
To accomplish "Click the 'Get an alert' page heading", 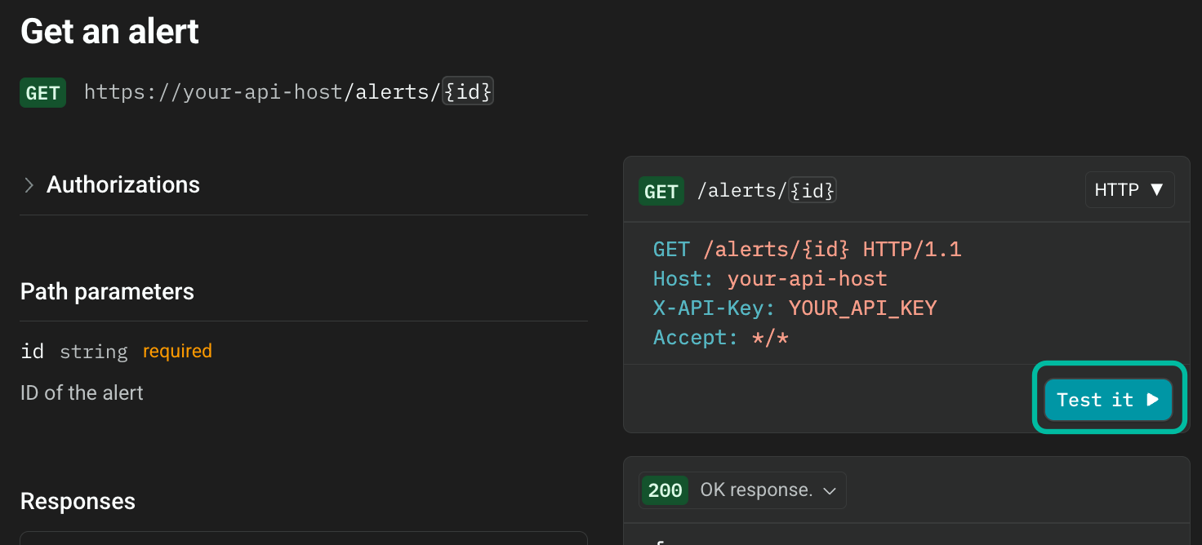I will click(x=109, y=32).
